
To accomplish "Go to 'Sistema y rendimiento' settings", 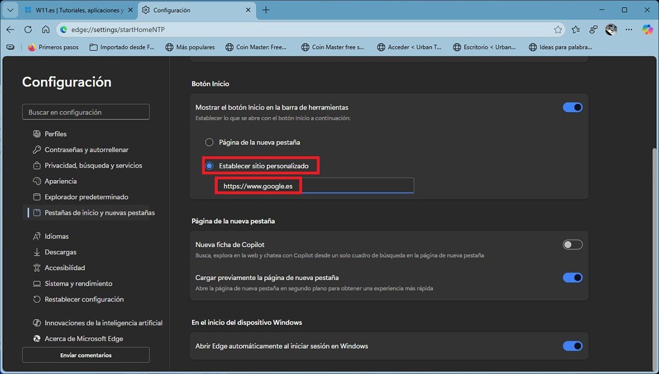I will coord(79,284).
